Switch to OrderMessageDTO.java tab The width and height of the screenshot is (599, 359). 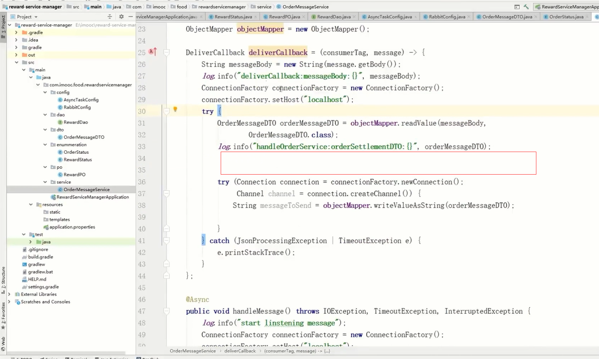click(507, 17)
